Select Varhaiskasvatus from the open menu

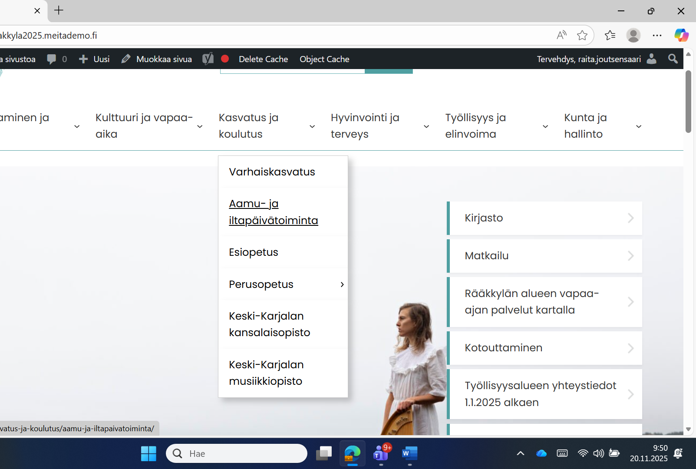[x=272, y=172]
